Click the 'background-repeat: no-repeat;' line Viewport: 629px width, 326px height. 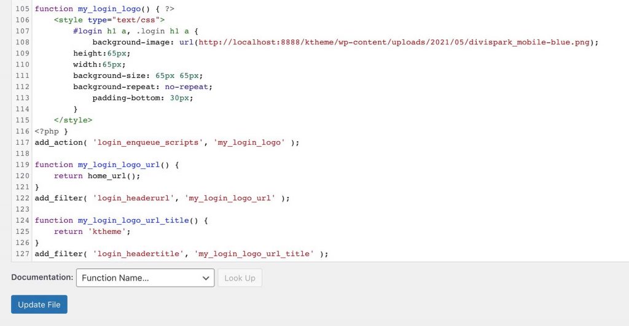[143, 87]
